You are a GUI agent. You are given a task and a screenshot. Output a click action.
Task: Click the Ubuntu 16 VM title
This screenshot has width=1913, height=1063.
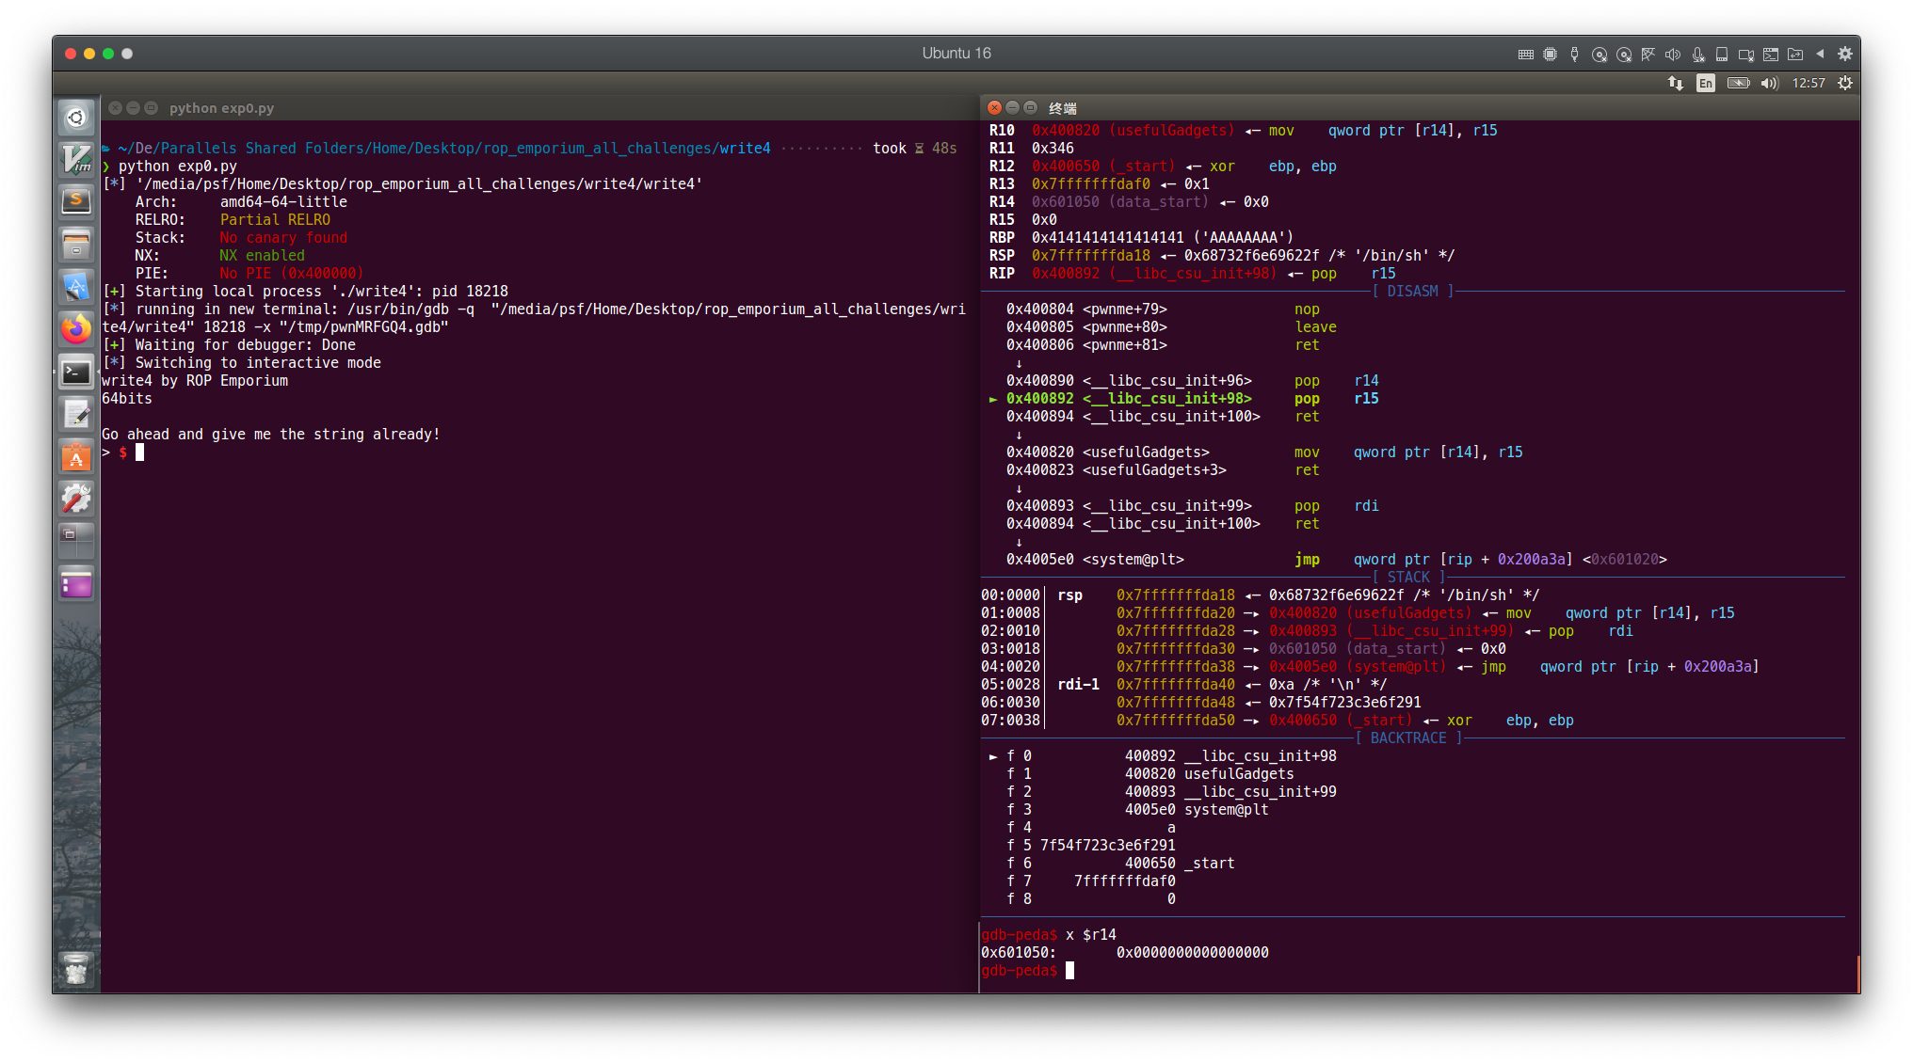pos(956,54)
